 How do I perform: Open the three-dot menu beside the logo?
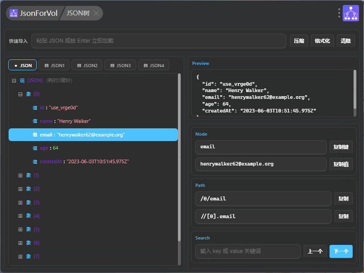[339, 13]
